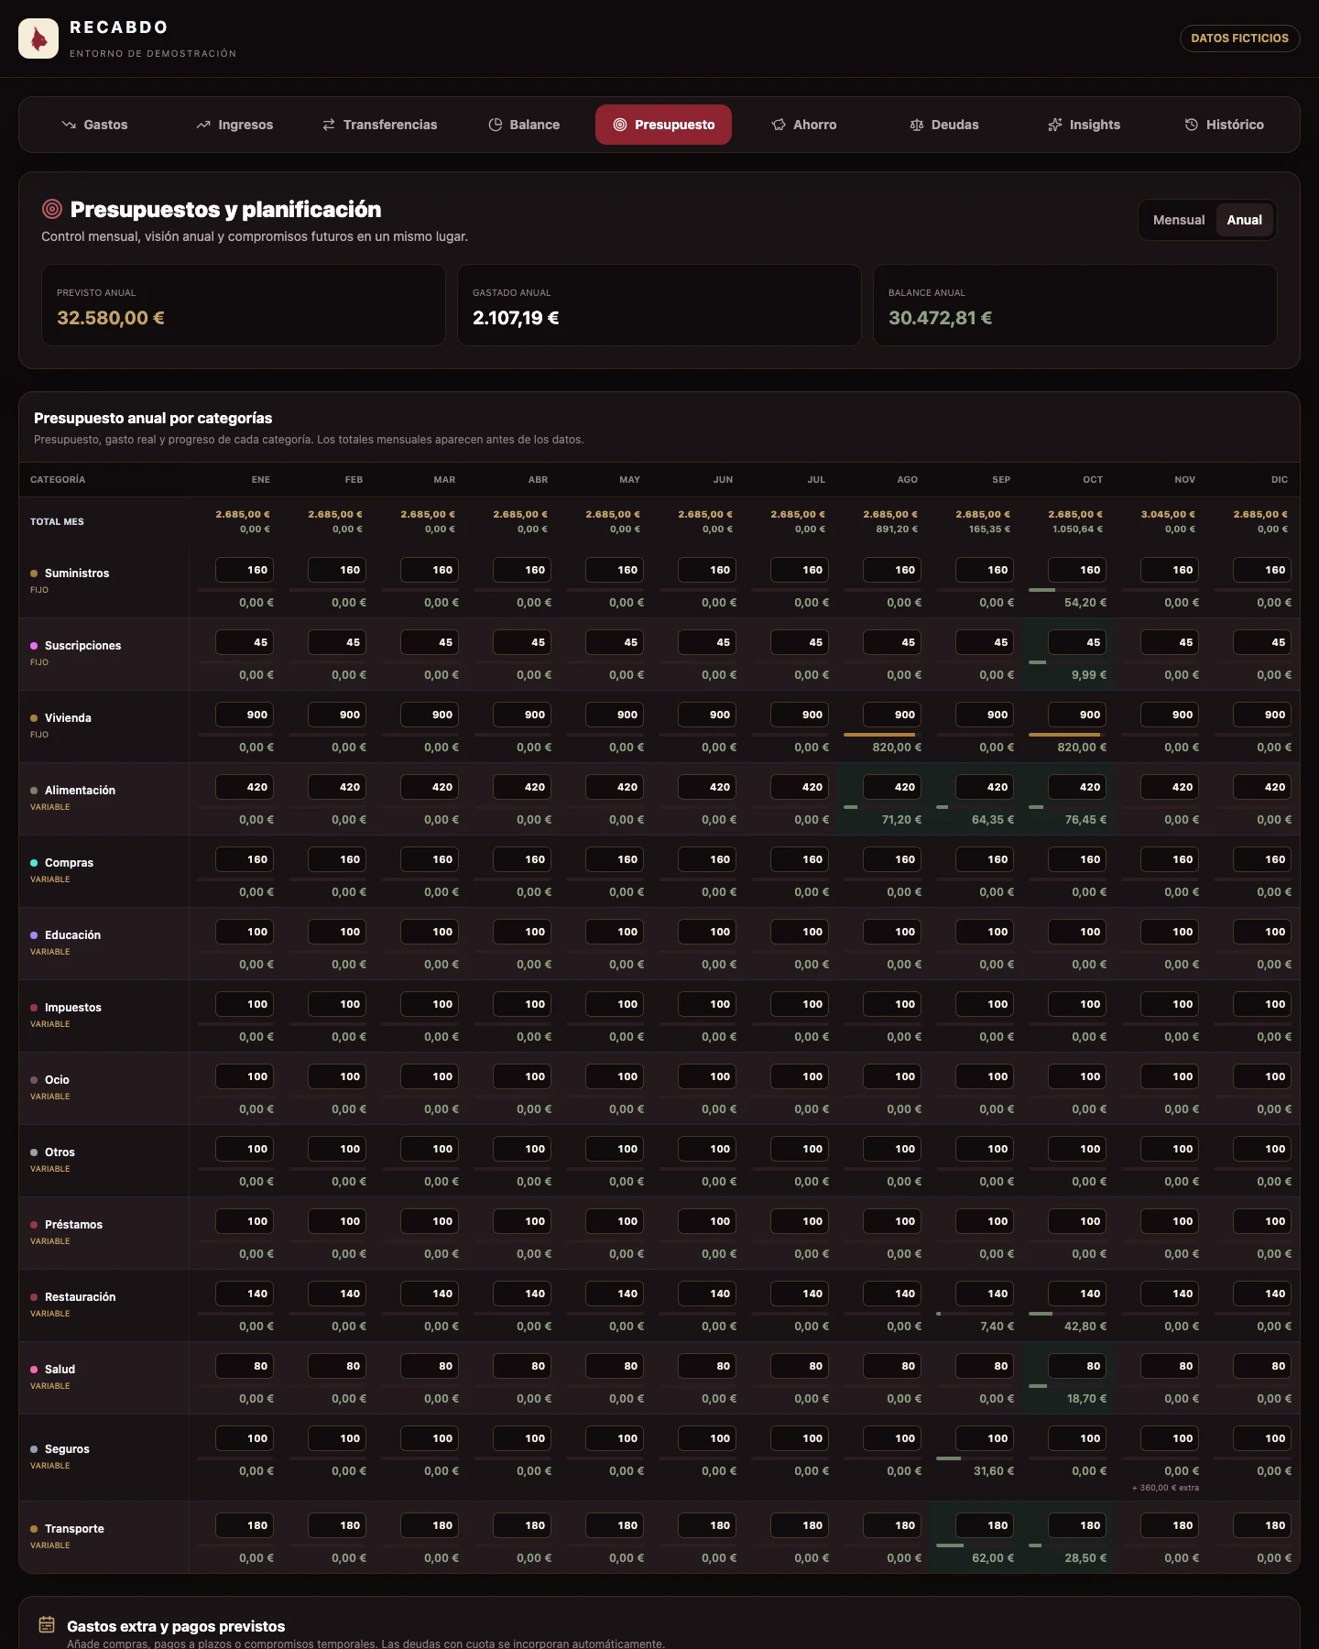Open the Insights section label
This screenshot has height=1649, width=1319.
[x=1095, y=125]
